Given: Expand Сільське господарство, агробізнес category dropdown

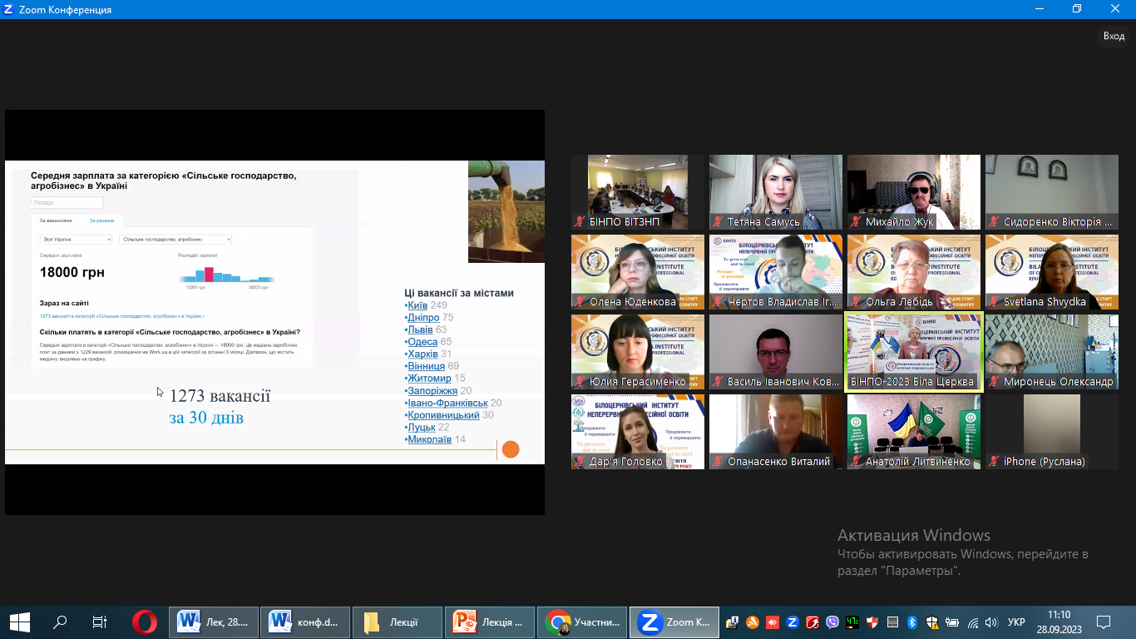Looking at the screenshot, I should [x=175, y=240].
